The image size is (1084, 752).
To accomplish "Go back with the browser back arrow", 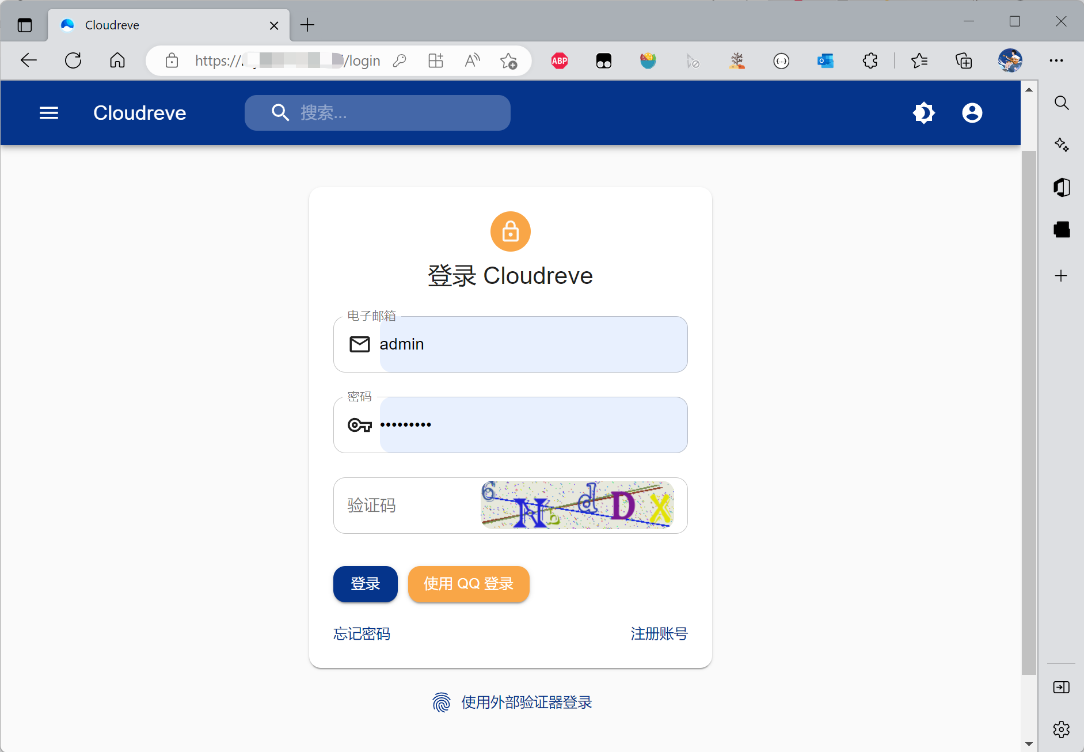I will 28,60.
